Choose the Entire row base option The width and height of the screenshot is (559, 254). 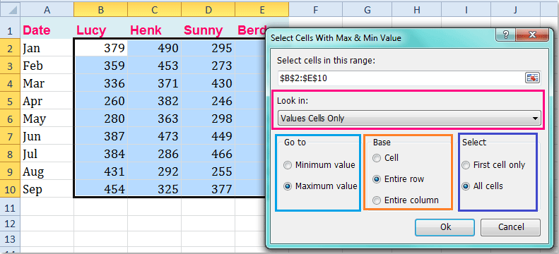coord(377,179)
